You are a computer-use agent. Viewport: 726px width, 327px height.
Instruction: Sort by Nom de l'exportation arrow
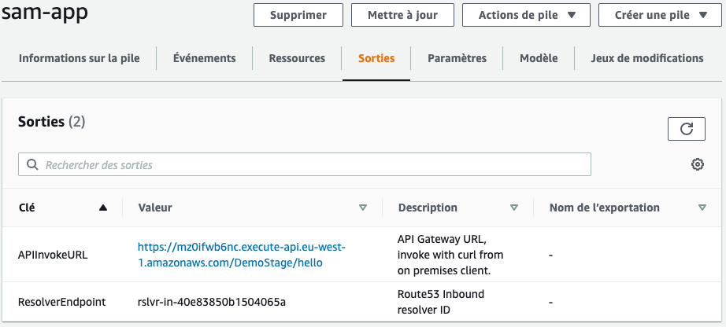702,208
